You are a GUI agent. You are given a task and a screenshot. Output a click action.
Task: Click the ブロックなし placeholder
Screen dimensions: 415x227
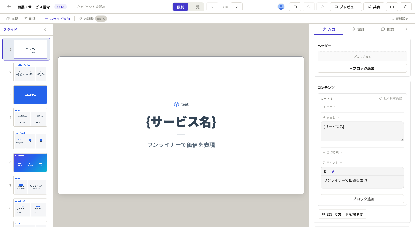coord(362,56)
